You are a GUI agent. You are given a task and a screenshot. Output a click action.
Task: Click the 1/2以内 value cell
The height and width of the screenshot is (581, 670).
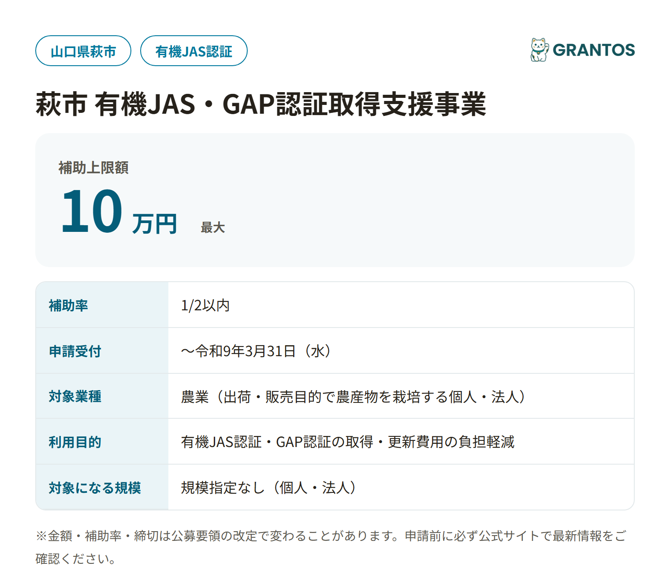click(x=401, y=305)
